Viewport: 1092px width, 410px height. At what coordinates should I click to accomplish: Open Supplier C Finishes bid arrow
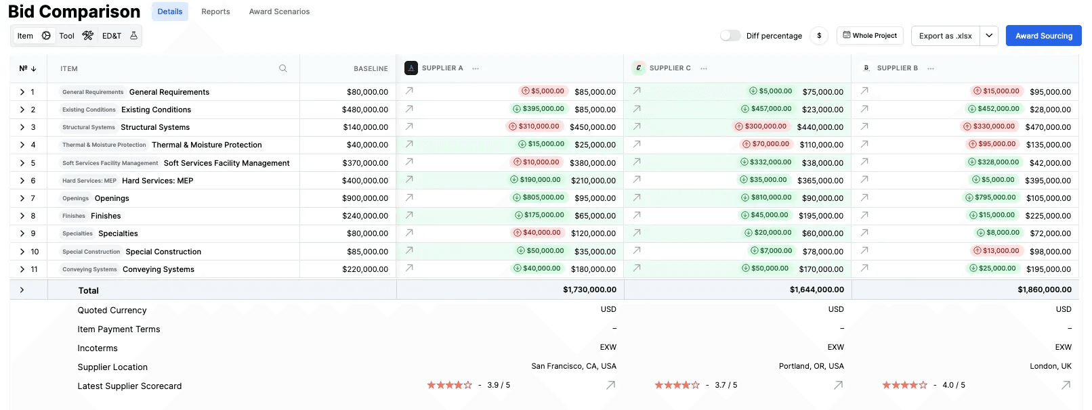[x=637, y=215]
